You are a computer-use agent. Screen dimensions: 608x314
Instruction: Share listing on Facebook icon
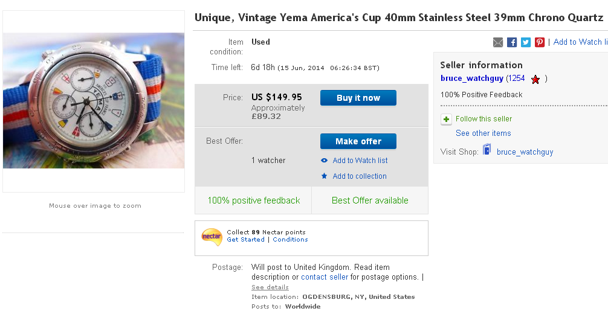(512, 42)
